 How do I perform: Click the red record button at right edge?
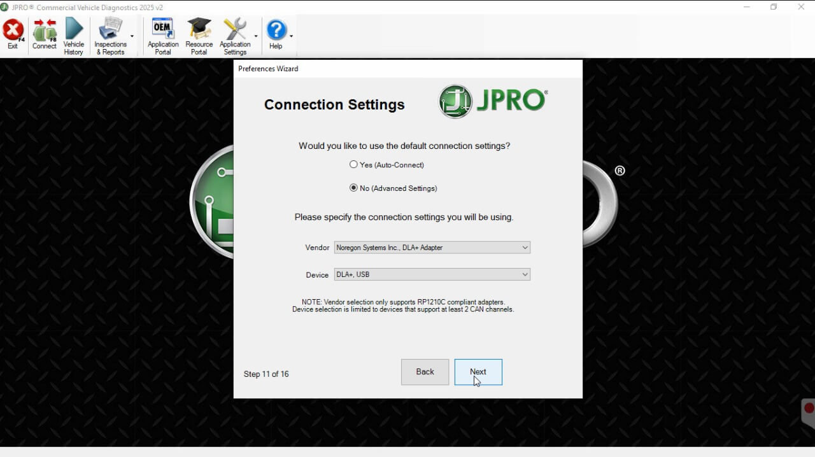click(x=809, y=409)
